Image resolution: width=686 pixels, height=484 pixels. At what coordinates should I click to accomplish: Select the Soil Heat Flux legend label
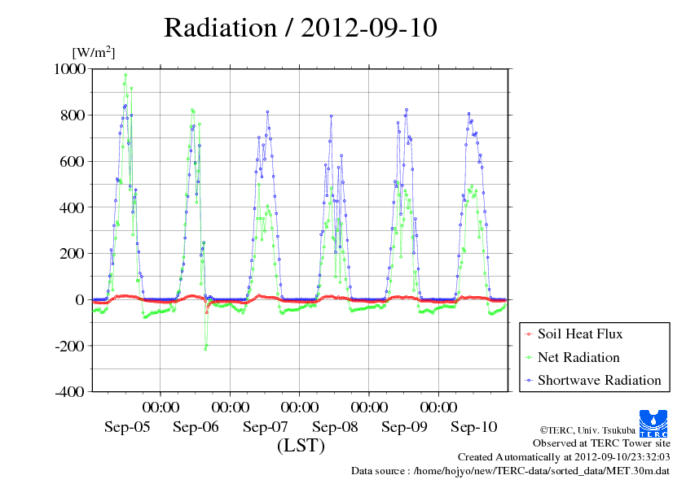[580, 334]
